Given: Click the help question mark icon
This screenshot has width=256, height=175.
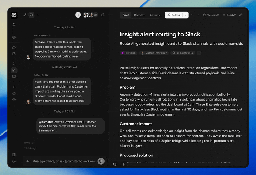Looking at the screenshot, I should tap(14, 162).
